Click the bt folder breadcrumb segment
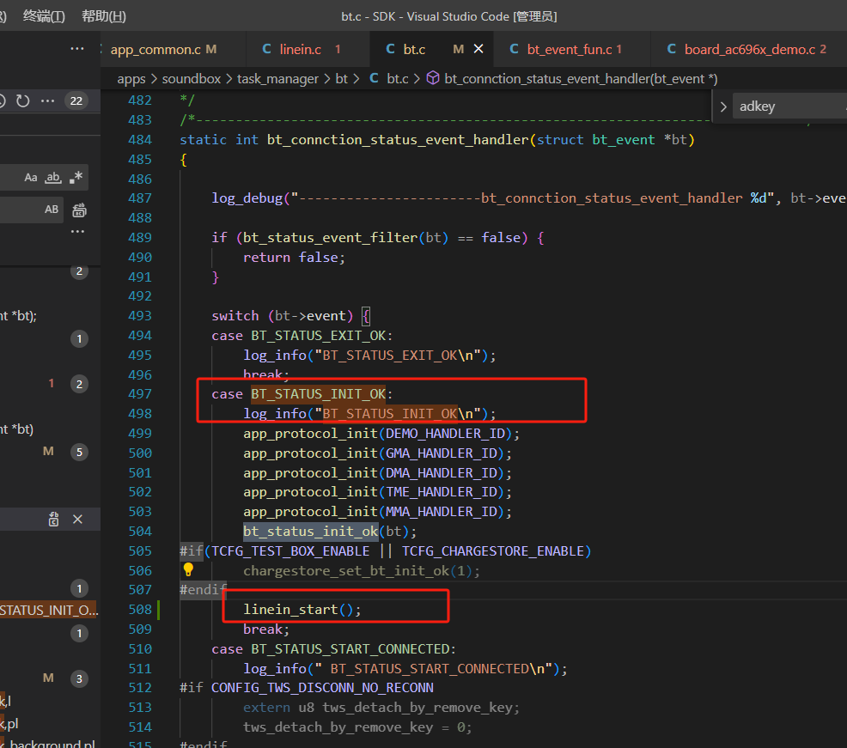The width and height of the screenshot is (847, 748). (341, 79)
